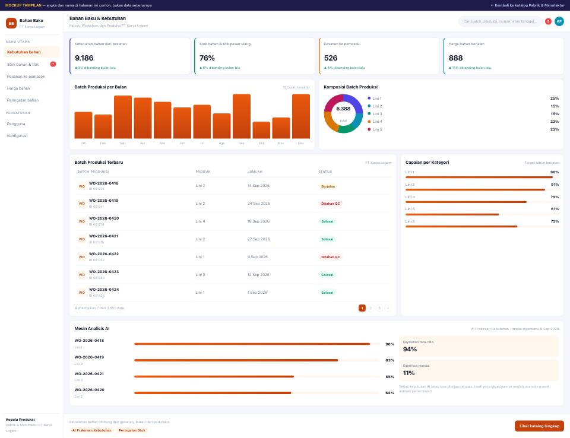Open the Pesanan ke pemasok 526 card
570x438 pixels.
point(379,56)
